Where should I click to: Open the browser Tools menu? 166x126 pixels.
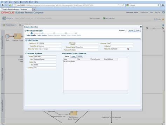pyautogui.click(x=31, y=2)
